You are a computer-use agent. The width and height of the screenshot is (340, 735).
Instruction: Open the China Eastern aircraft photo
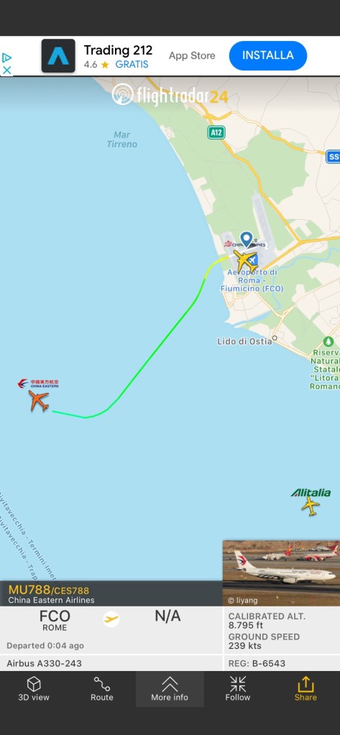(281, 573)
